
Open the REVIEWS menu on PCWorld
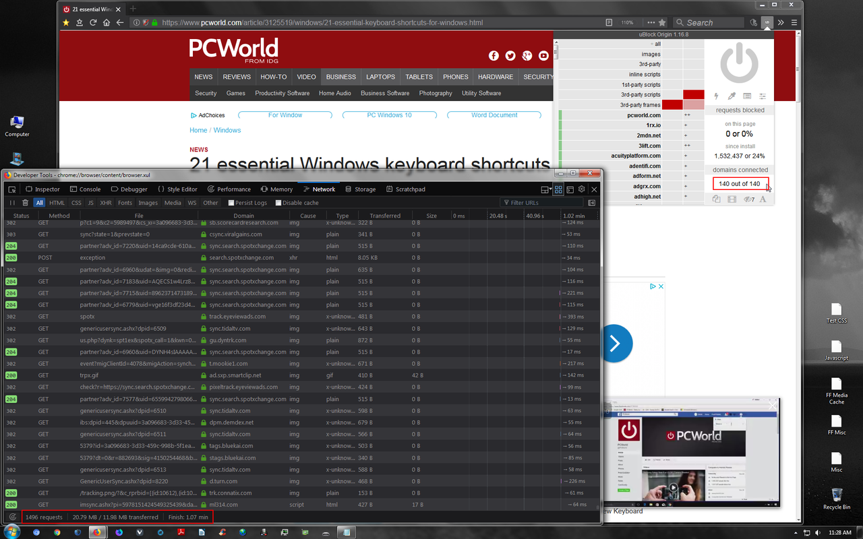[237, 77]
